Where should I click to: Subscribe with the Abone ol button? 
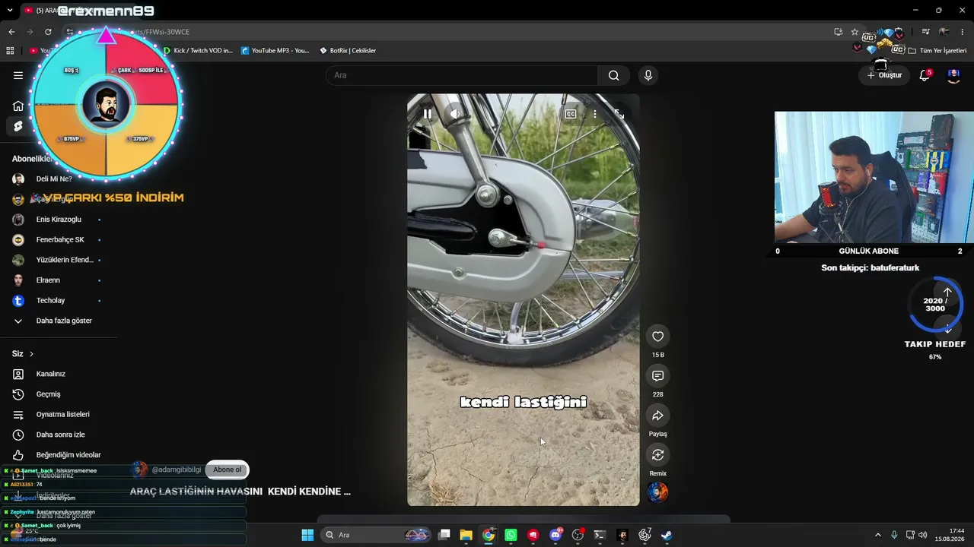[x=227, y=470]
